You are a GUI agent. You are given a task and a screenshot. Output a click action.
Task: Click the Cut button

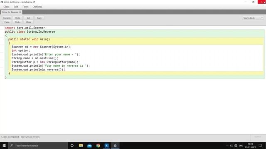tap(29, 18)
